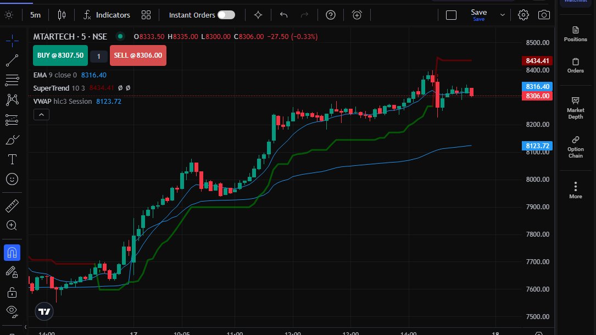Redo the chart action
Screen dimensions: 596x335
[304, 15]
